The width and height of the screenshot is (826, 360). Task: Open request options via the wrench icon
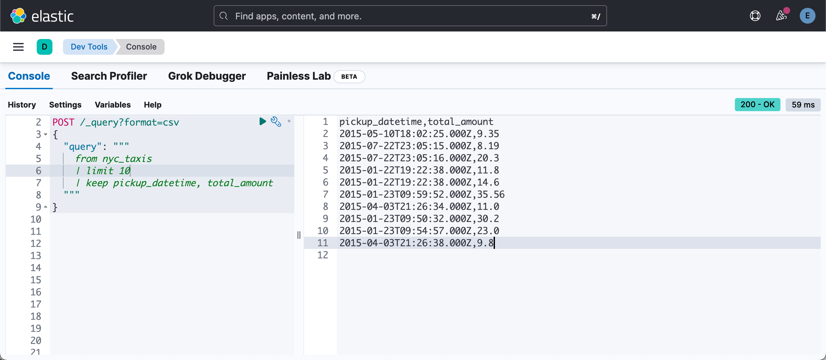pos(276,122)
